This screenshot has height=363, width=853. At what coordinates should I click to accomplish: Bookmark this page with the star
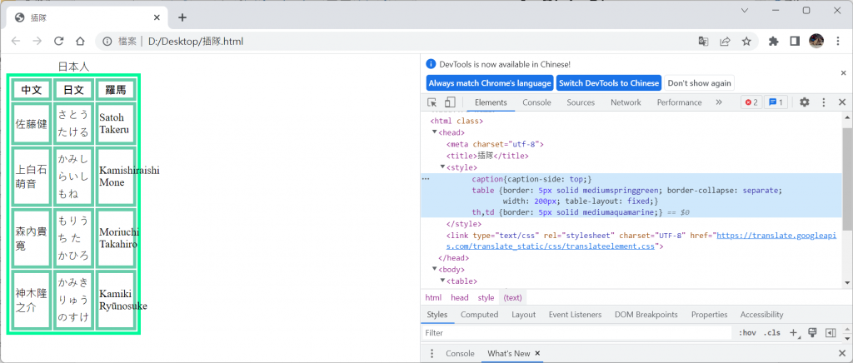click(x=746, y=42)
